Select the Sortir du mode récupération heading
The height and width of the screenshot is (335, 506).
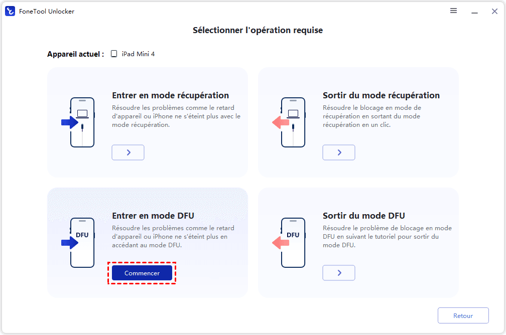[x=381, y=95]
